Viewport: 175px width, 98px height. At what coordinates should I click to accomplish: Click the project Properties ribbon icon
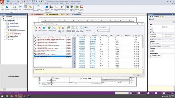pos(7,7)
